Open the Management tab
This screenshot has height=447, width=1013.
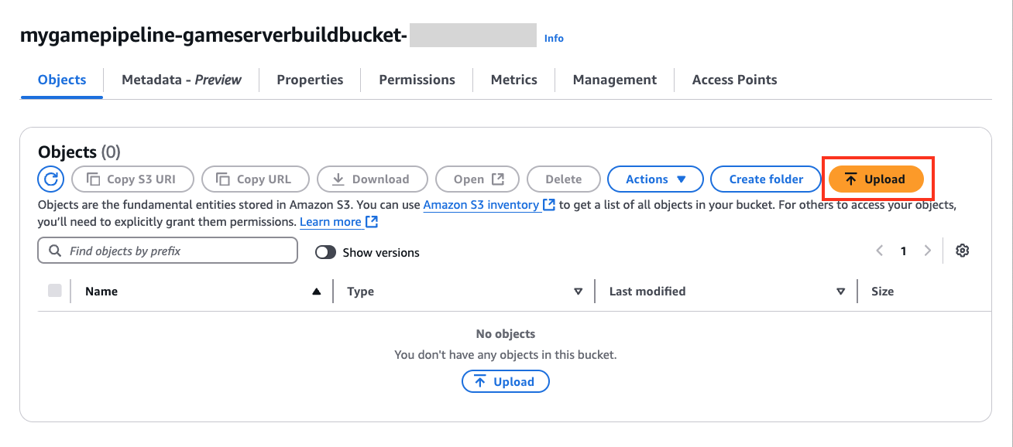(614, 79)
